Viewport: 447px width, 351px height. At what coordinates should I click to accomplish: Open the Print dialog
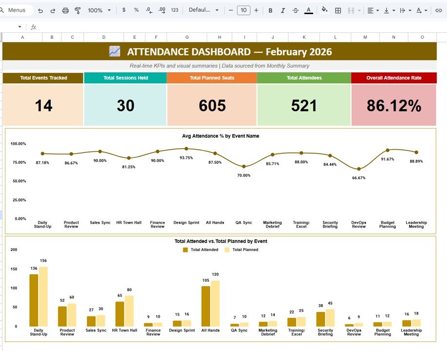pos(65,10)
